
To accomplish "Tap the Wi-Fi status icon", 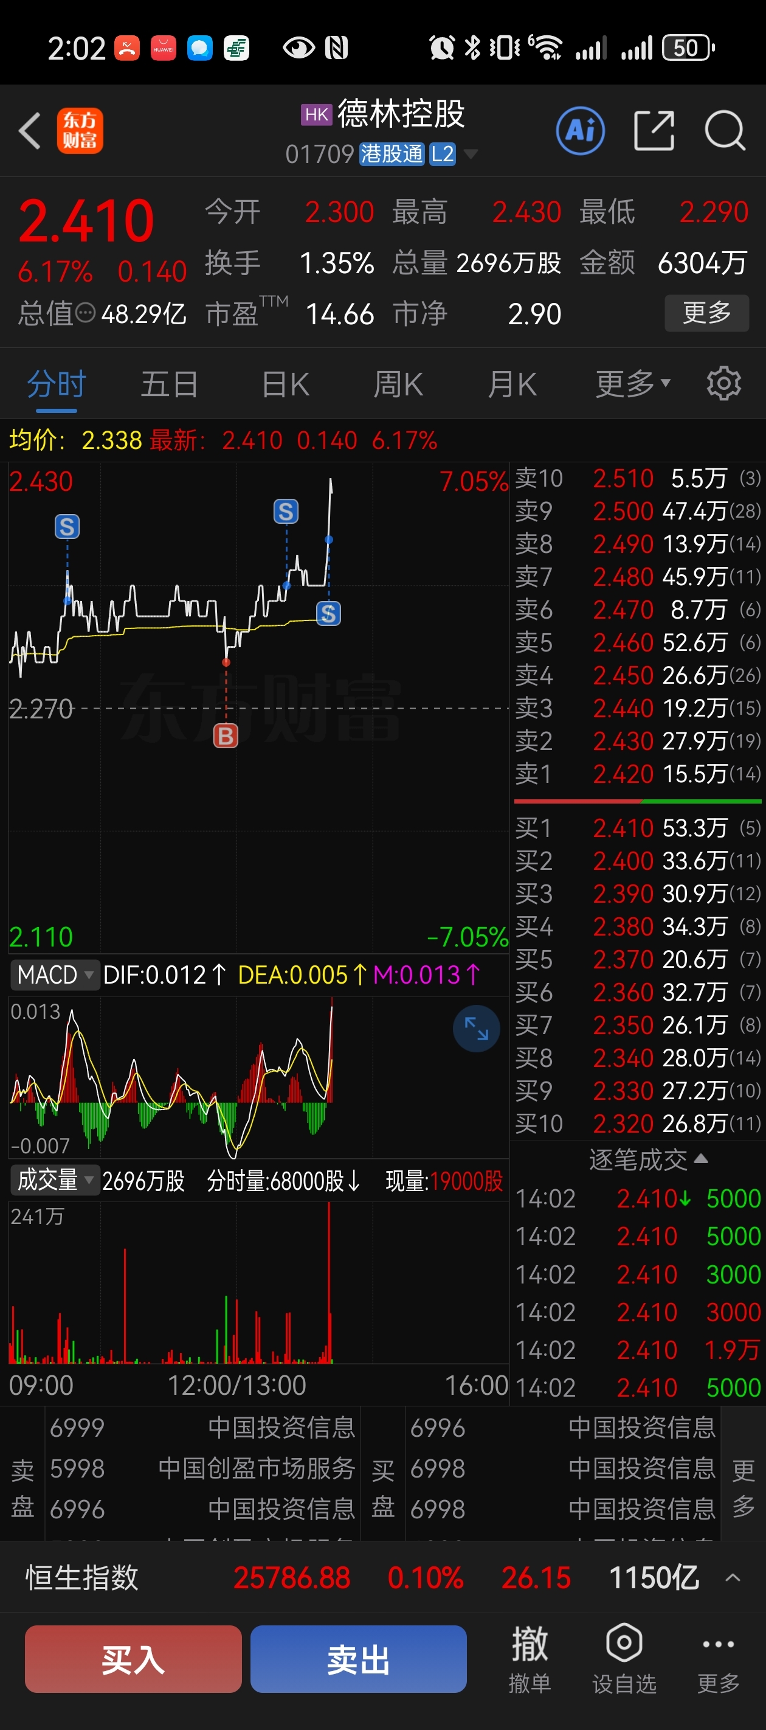I will [x=546, y=47].
